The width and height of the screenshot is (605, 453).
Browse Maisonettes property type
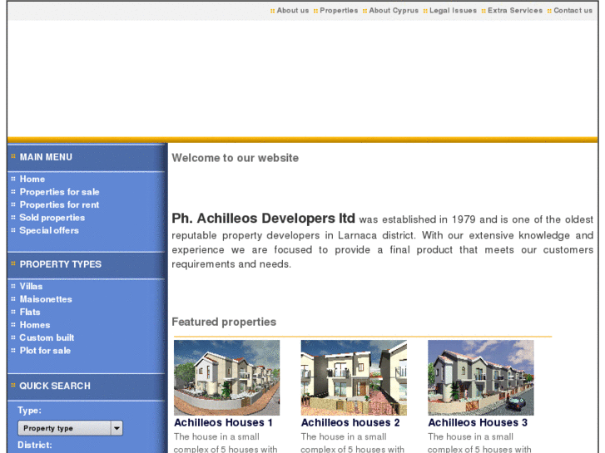point(46,299)
